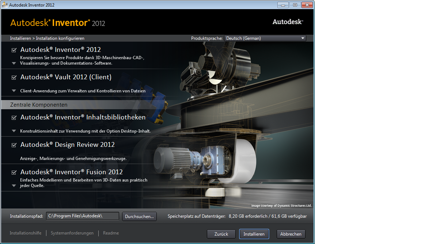Click the 'Autodesk Design Review 2012' title
Viewport: 421px width, 244px height.
pyautogui.click(x=68, y=145)
